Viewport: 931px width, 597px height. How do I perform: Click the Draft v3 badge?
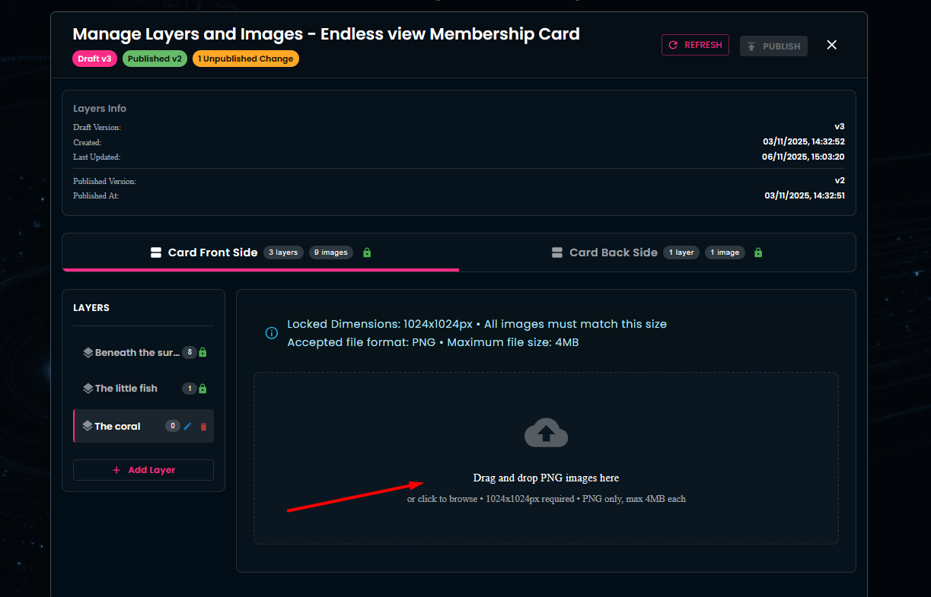pyautogui.click(x=94, y=59)
